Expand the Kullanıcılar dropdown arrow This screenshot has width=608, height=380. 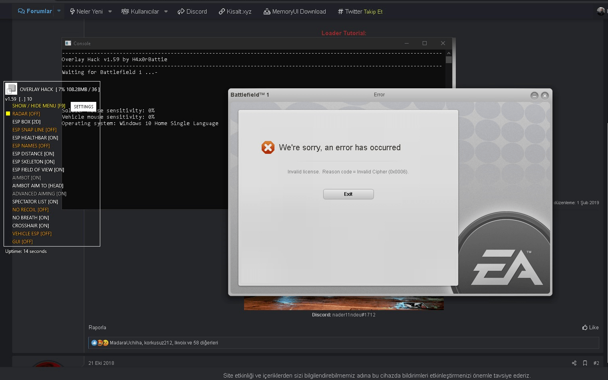click(x=166, y=12)
